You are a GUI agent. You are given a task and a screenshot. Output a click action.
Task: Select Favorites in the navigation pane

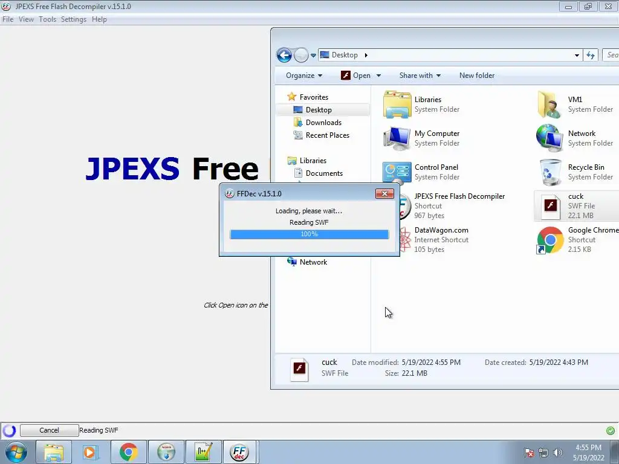(314, 97)
